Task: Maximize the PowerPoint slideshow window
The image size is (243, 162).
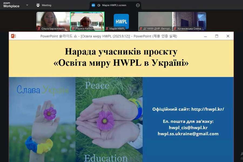Action: pyautogui.click(x=217, y=36)
